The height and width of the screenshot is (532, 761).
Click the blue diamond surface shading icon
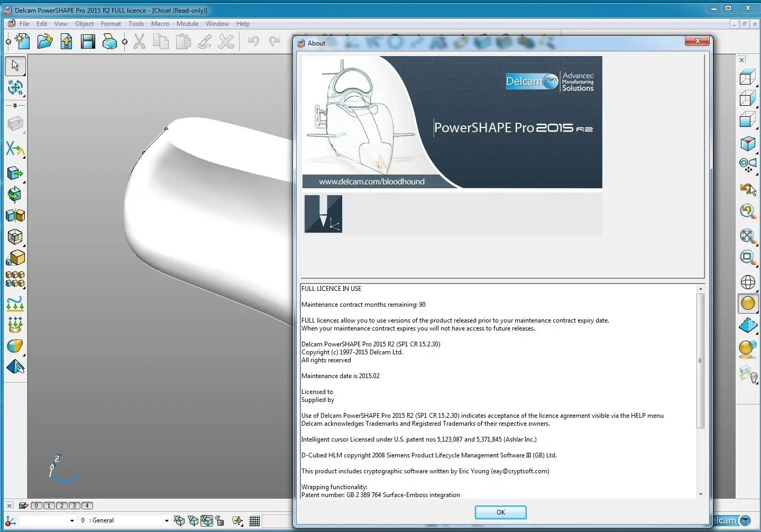pos(748,325)
